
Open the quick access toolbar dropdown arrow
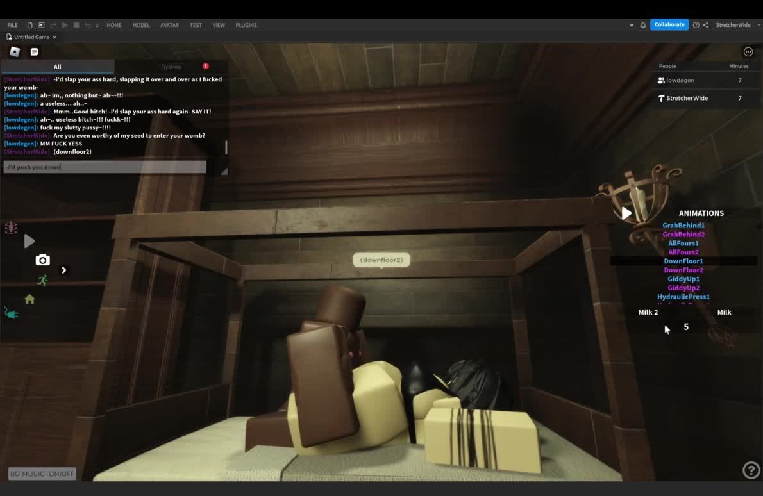[97, 25]
